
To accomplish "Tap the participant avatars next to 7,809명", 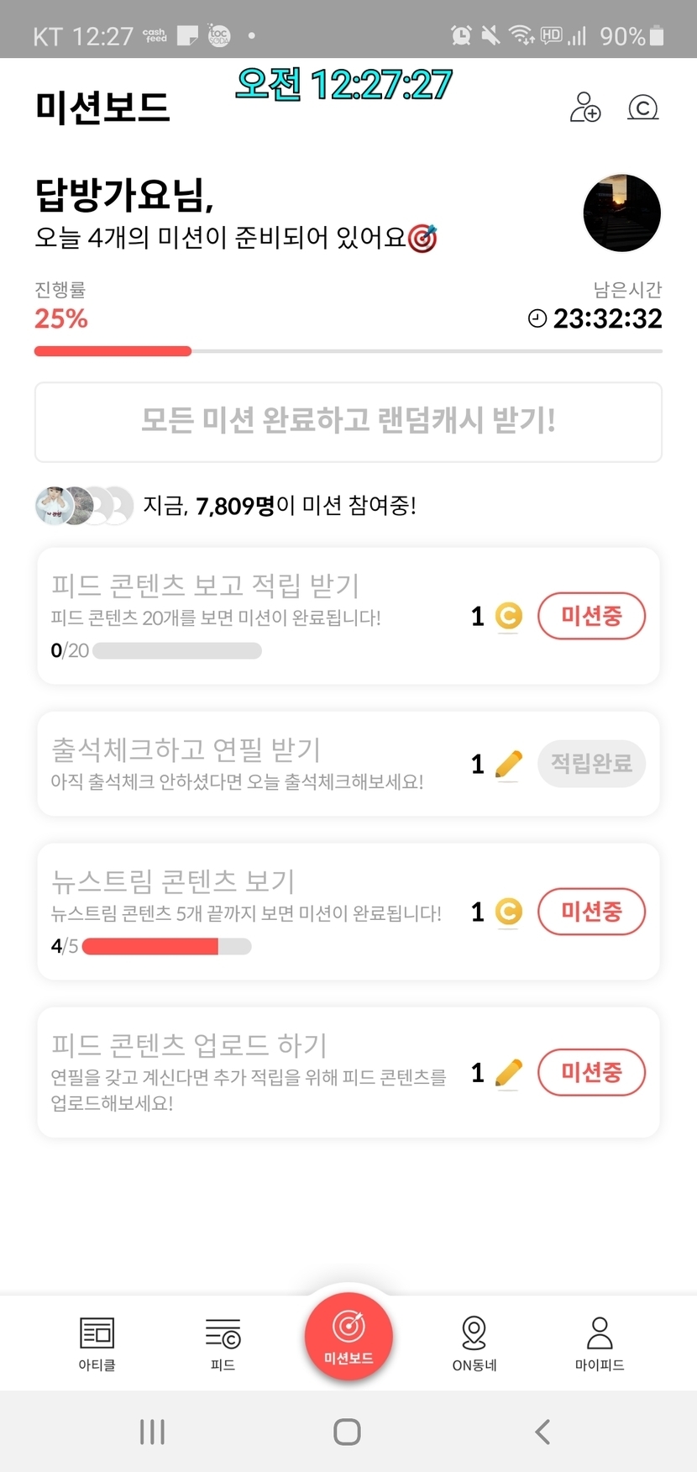I will point(84,506).
